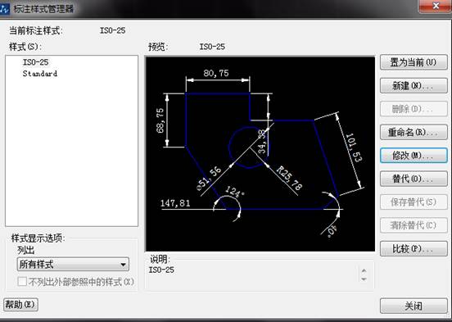Open 修改(M) to modify the style
This screenshot has height=322, width=452.
tap(414, 156)
